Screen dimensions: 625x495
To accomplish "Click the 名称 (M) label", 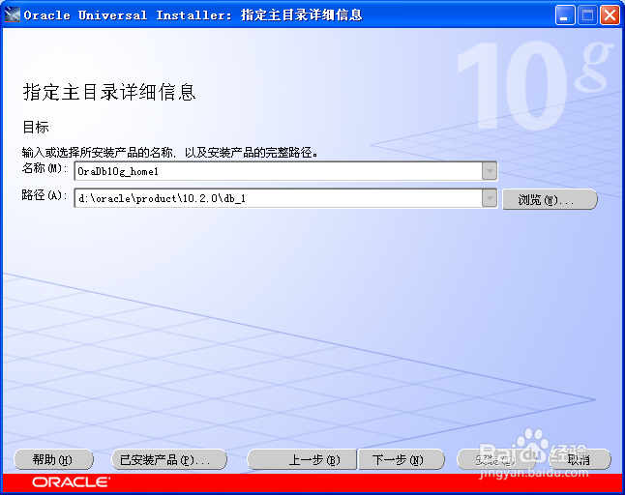I will pyautogui.click(x=44, y=168).
